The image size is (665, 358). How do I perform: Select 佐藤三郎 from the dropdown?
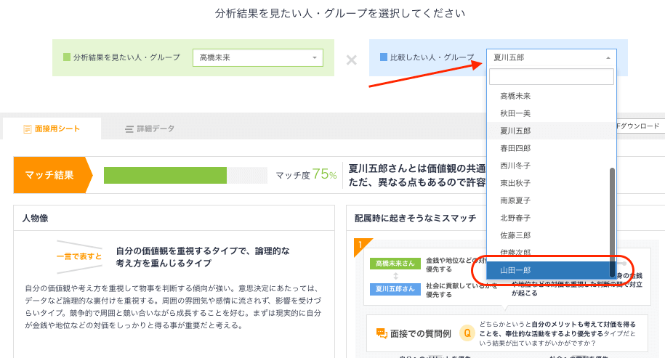pyautogui.click(x=515, y=235)
